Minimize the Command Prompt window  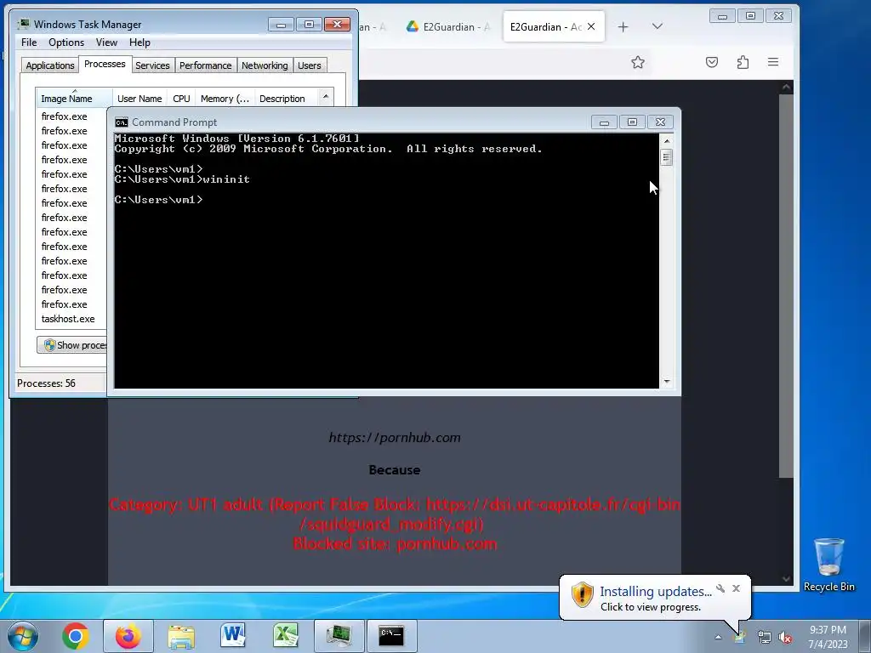[604, 122]
